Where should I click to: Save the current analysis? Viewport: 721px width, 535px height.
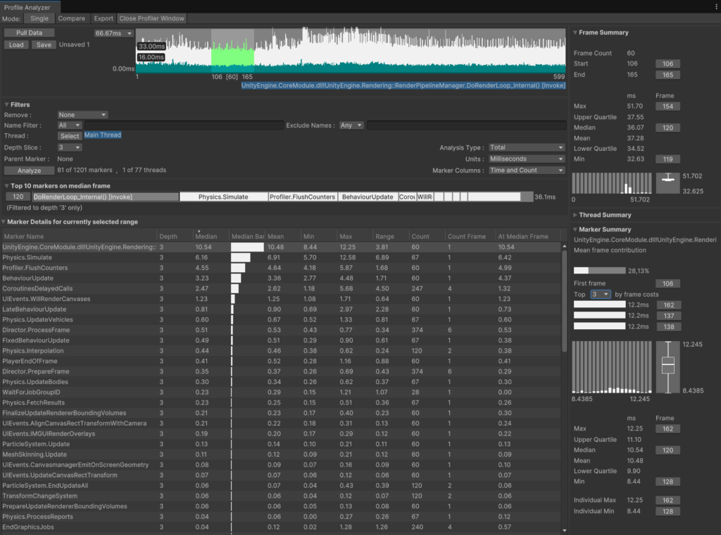tap(44, 44)
